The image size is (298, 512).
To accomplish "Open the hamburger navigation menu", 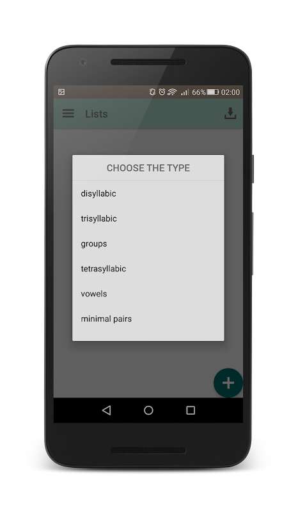I will click(x=68, y=113).
